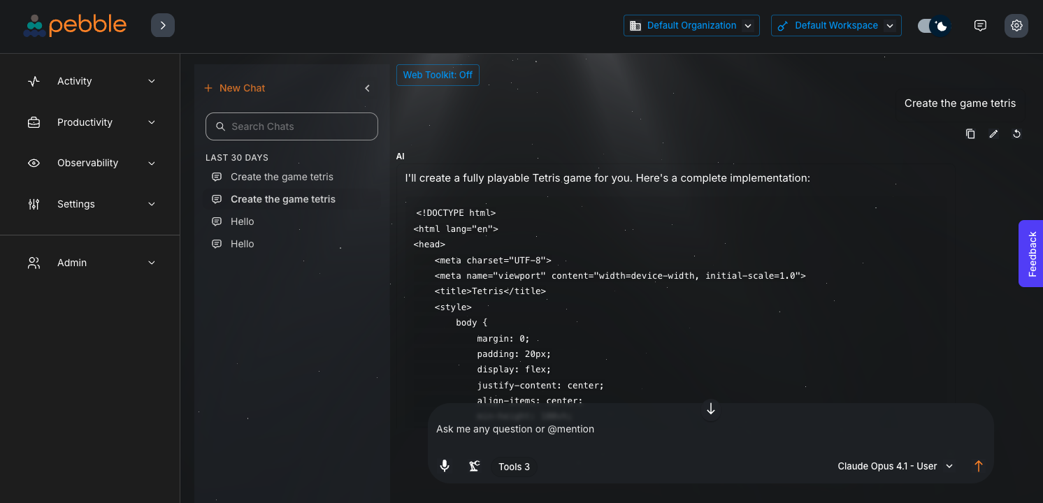Open the Claude Opus 4.1 model selector
Viewport: 1043px width, 503px height.
[895, 466]
